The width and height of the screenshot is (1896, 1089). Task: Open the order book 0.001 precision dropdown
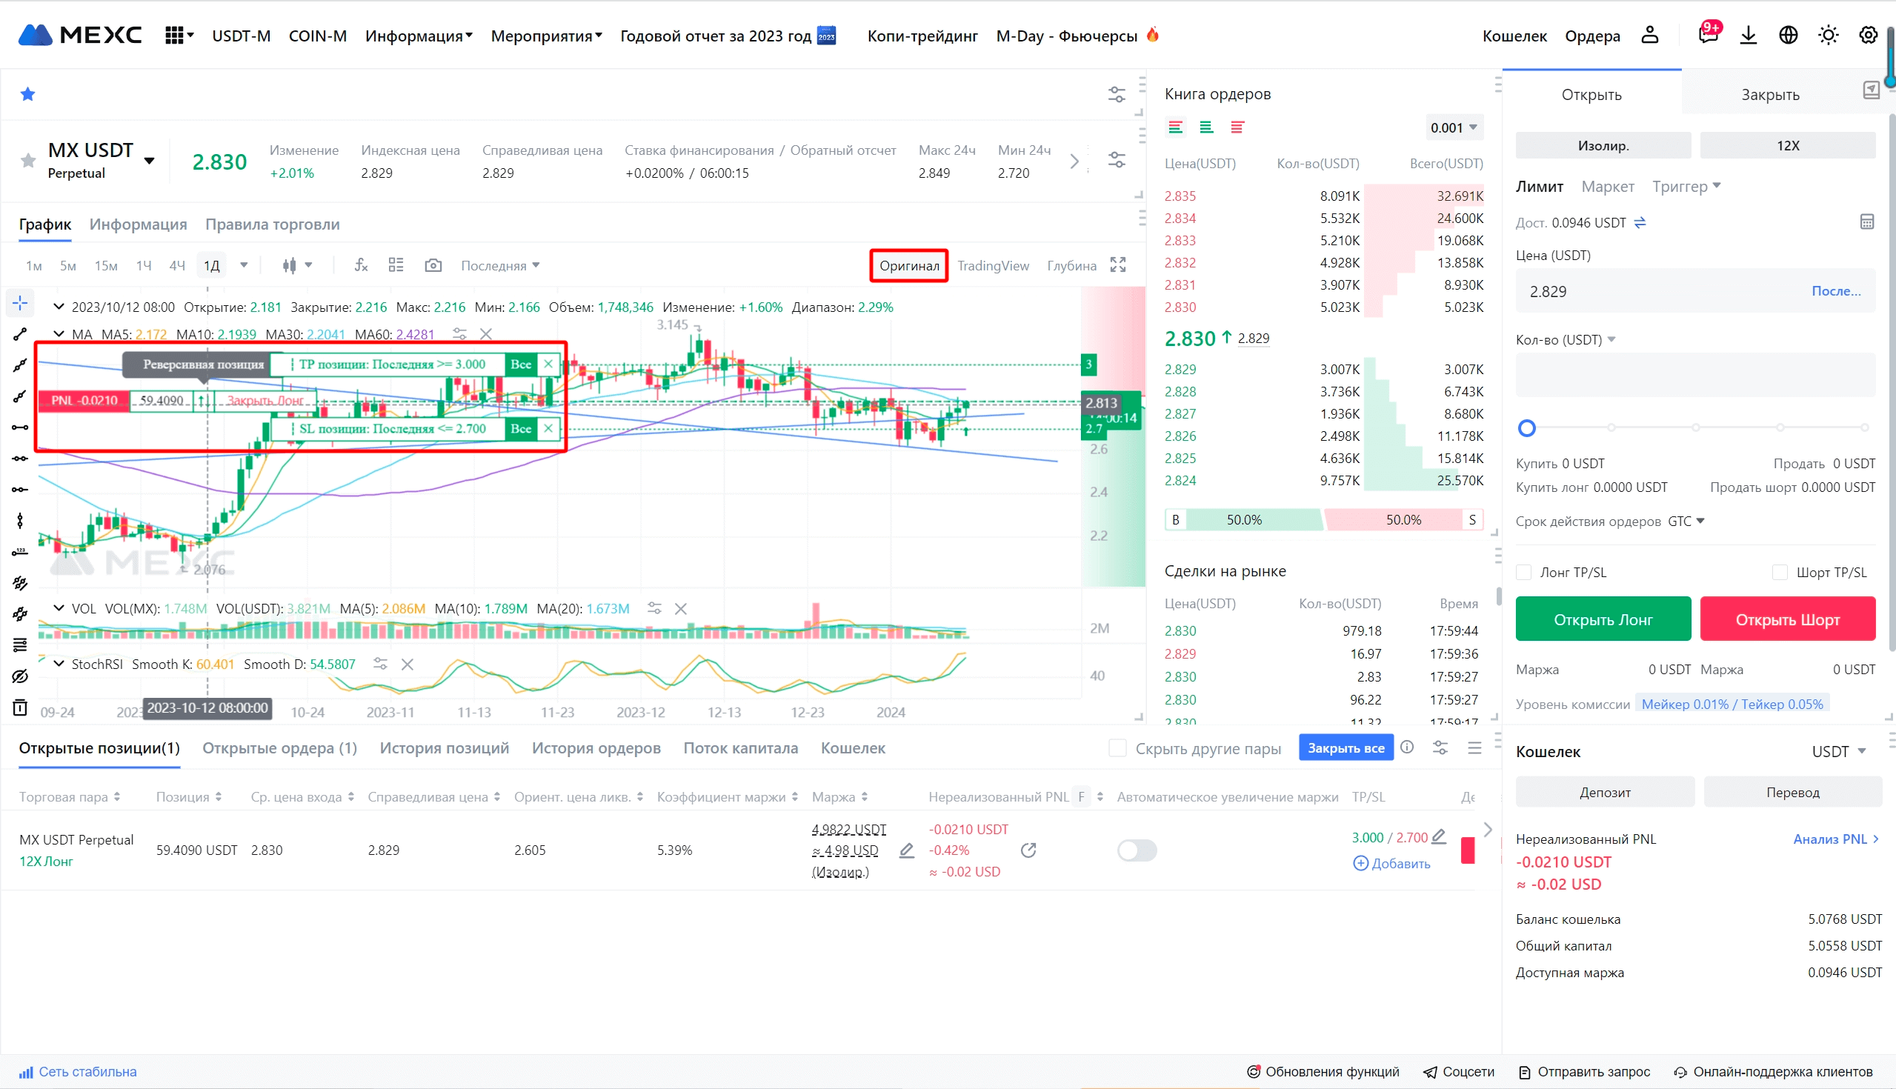point(1453,128)
